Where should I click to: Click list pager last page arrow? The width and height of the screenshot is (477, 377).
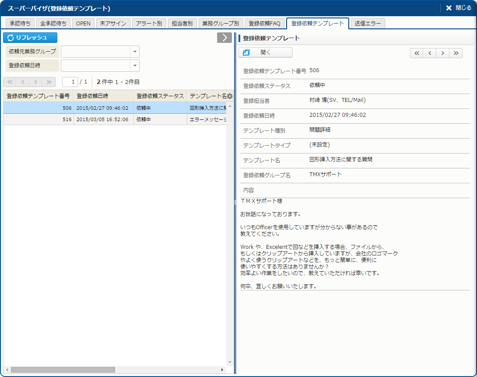click(49, 82)
